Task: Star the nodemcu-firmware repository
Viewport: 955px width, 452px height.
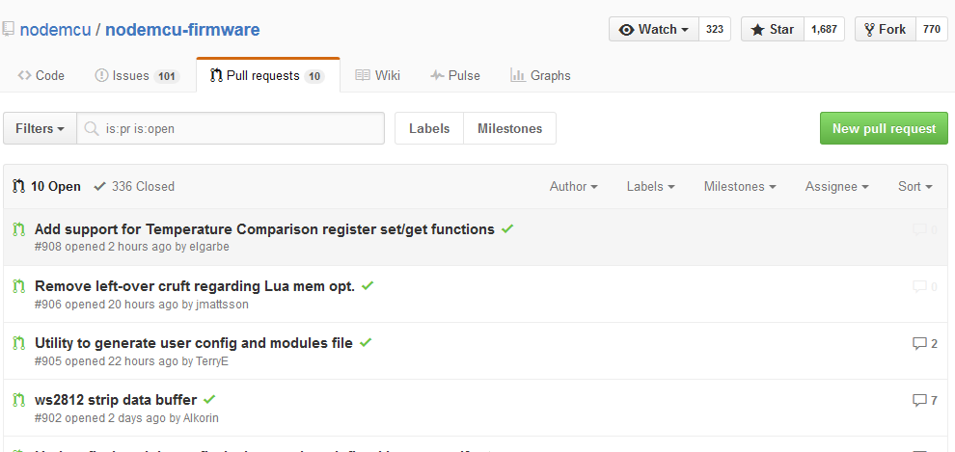Action: click(x=773, y=29)
